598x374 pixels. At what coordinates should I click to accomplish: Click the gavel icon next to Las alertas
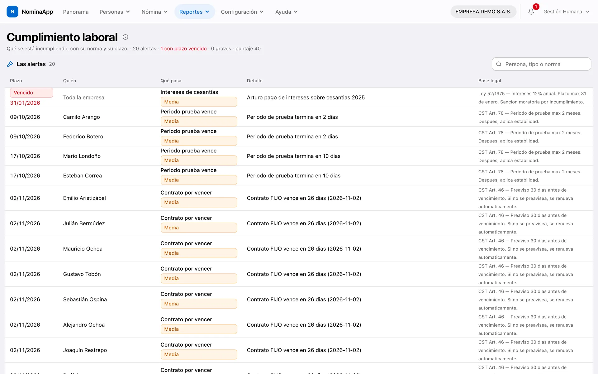point(10,64)
